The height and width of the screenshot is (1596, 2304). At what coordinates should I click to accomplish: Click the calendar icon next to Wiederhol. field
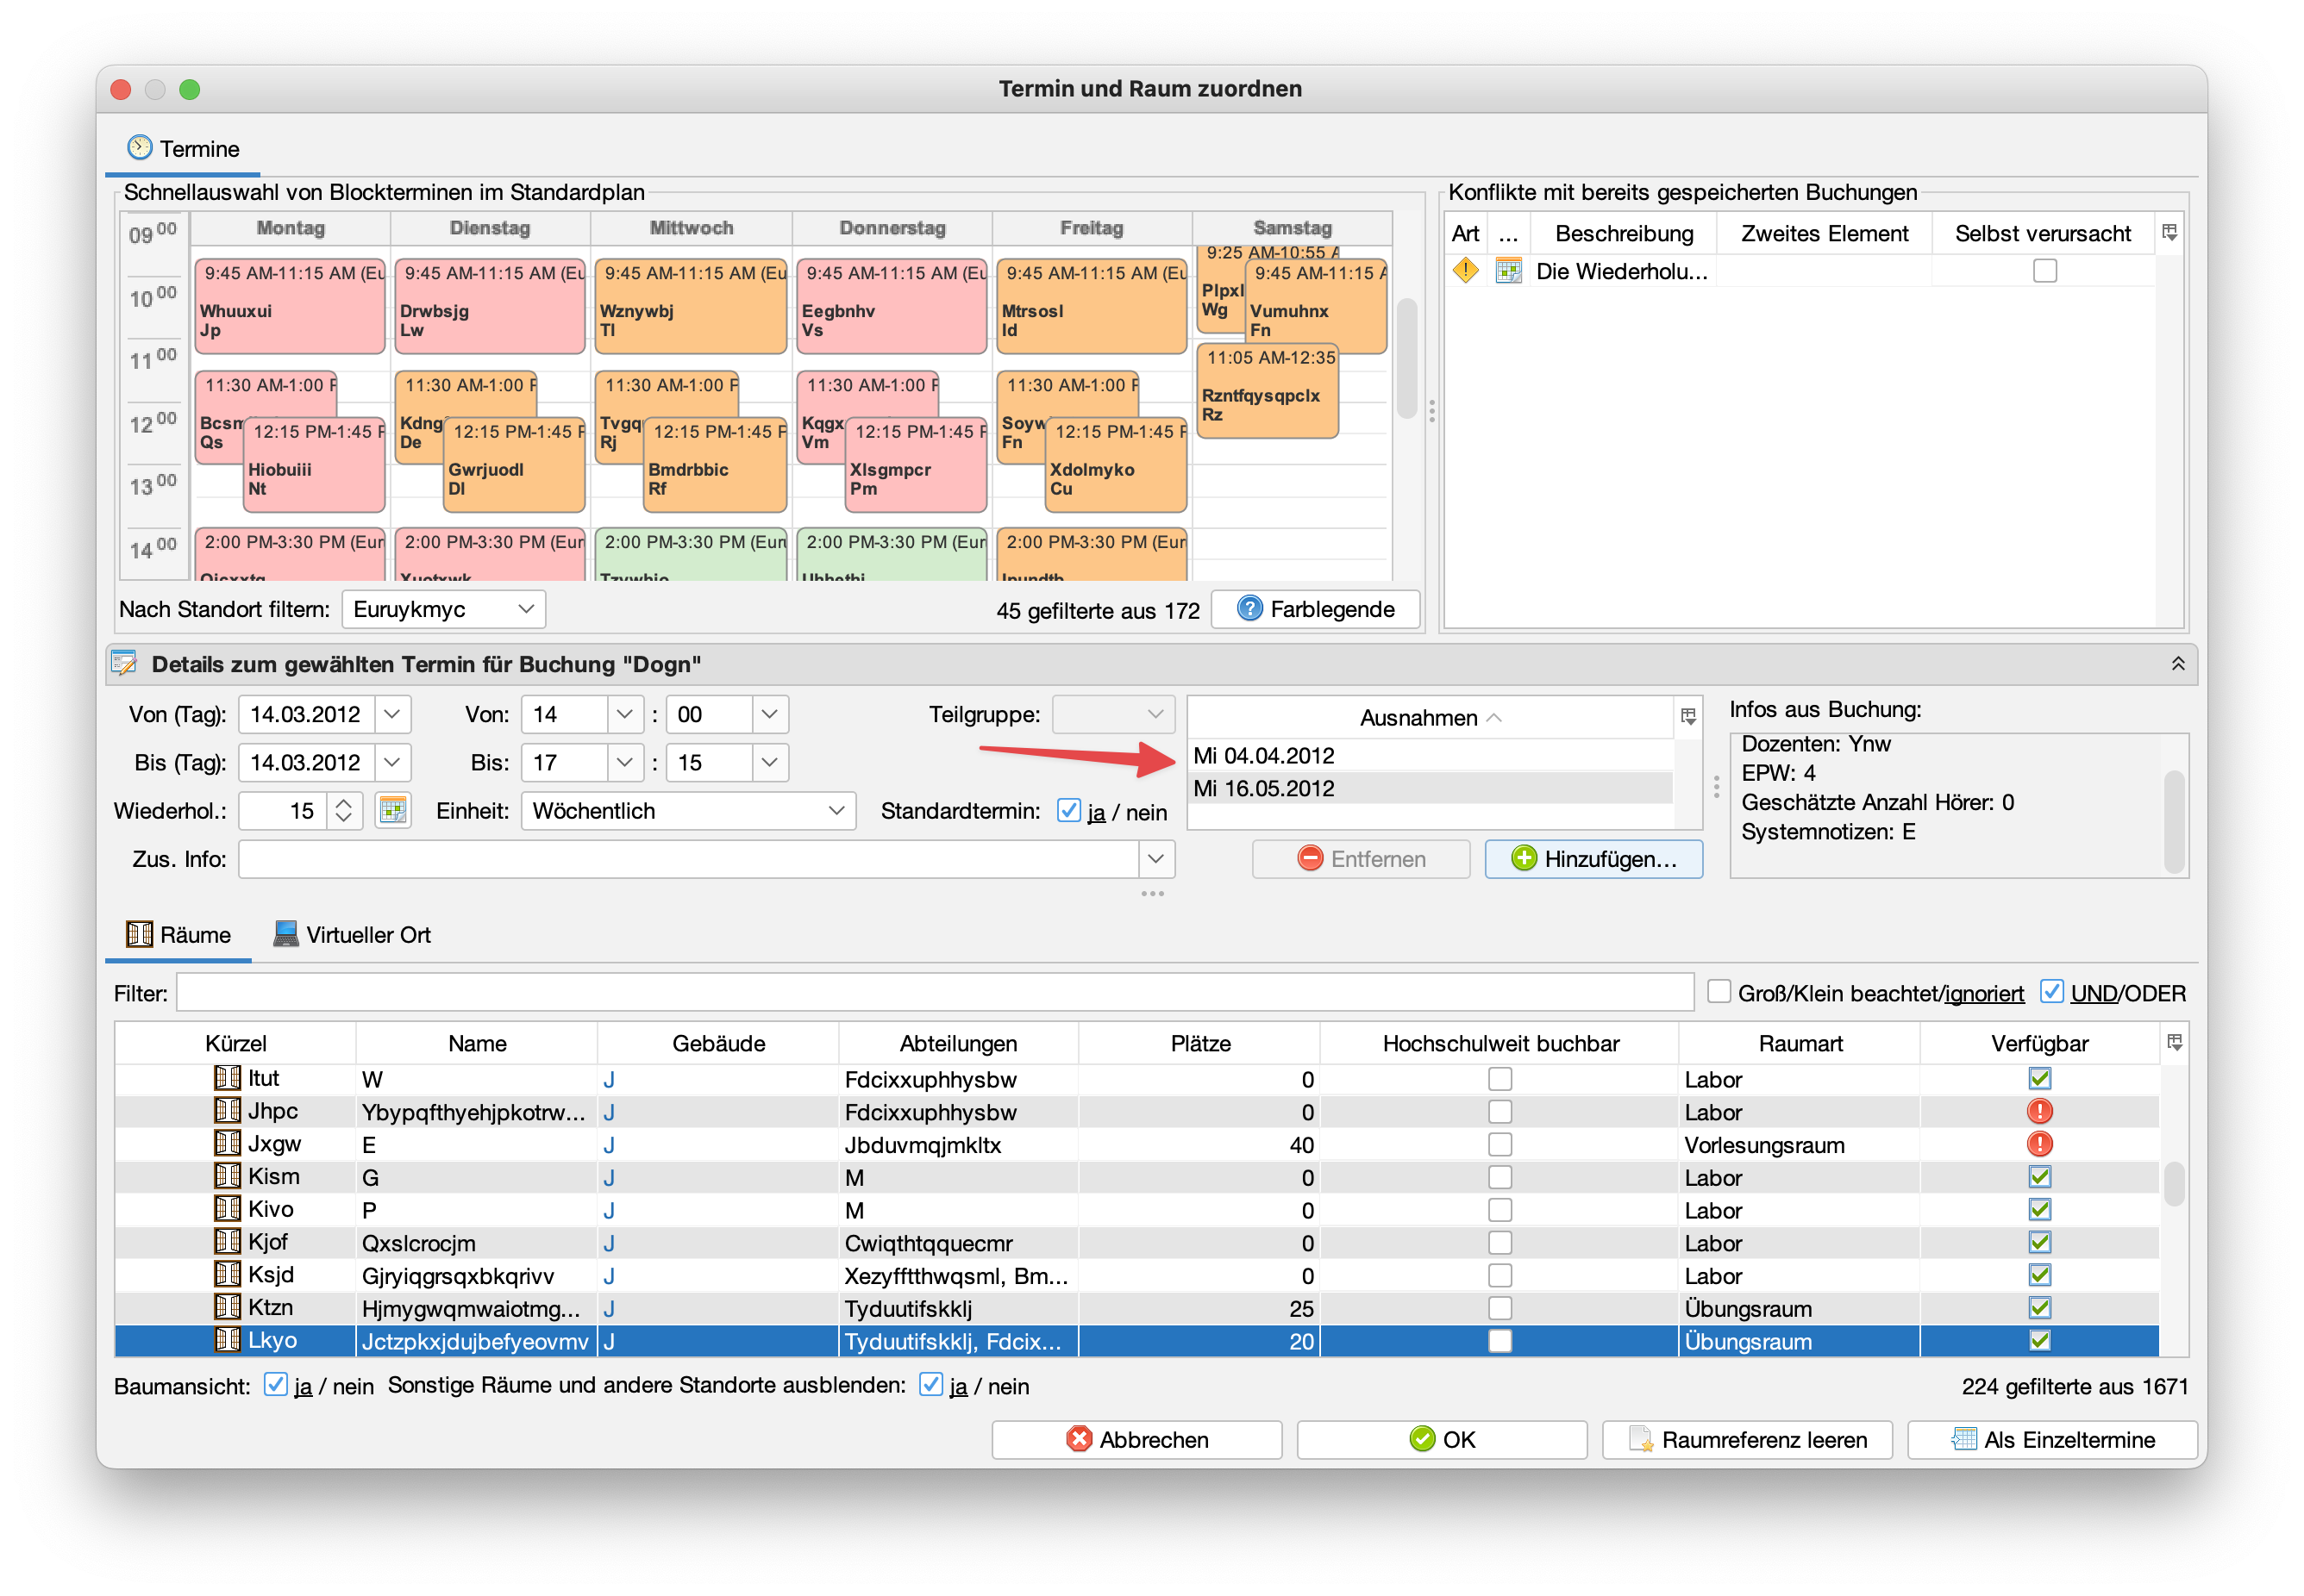(393, 810)
